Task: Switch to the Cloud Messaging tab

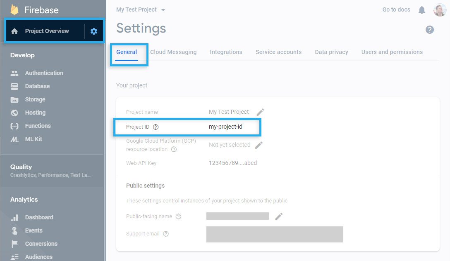Action: pyautogui.click(x=173, y=52)
